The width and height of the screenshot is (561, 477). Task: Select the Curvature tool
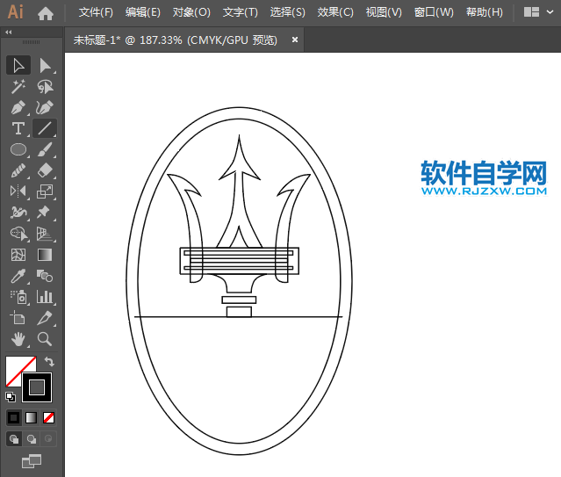point(45,107)
